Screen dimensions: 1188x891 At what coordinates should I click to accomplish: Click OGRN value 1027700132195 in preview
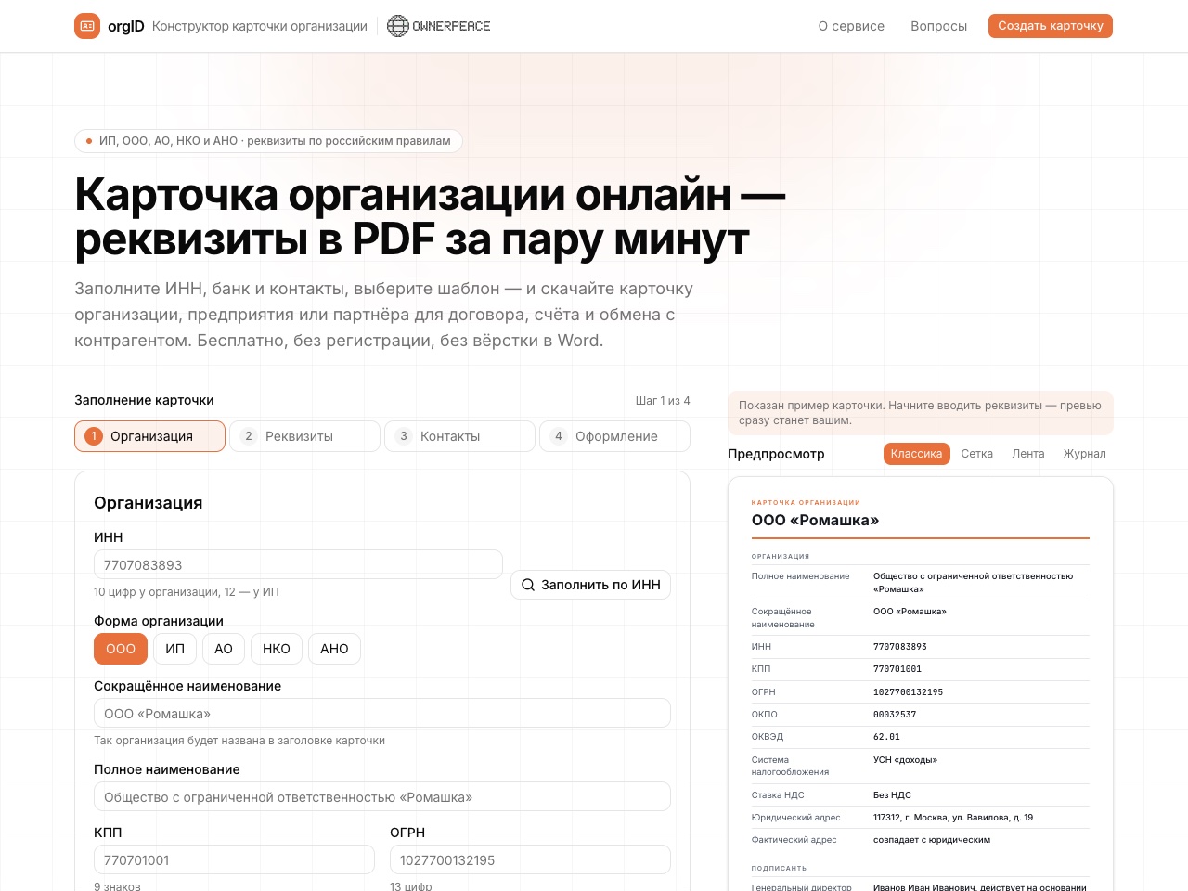pos(908,692)
